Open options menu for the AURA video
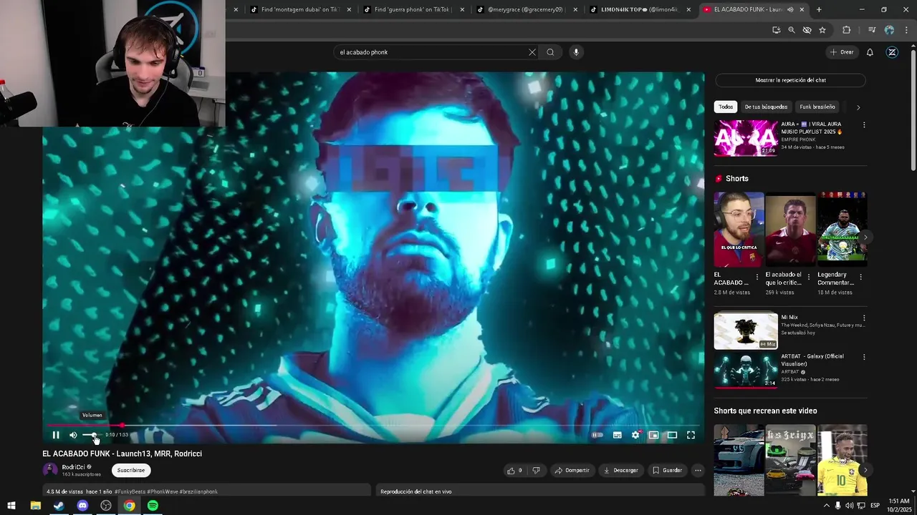Image resolution: width=917 pixels, height=515 pixels. 864,124
